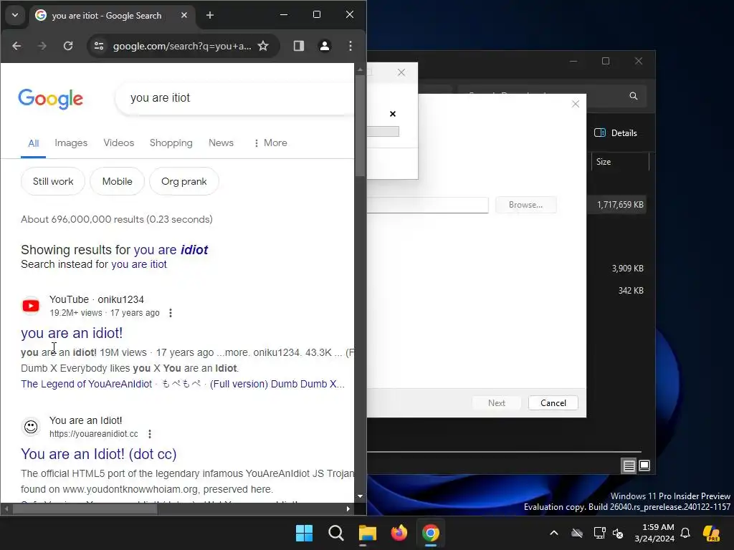Click the path field in installer dialog
Viewport: 734px width, 550px height.
pos(427,205)
